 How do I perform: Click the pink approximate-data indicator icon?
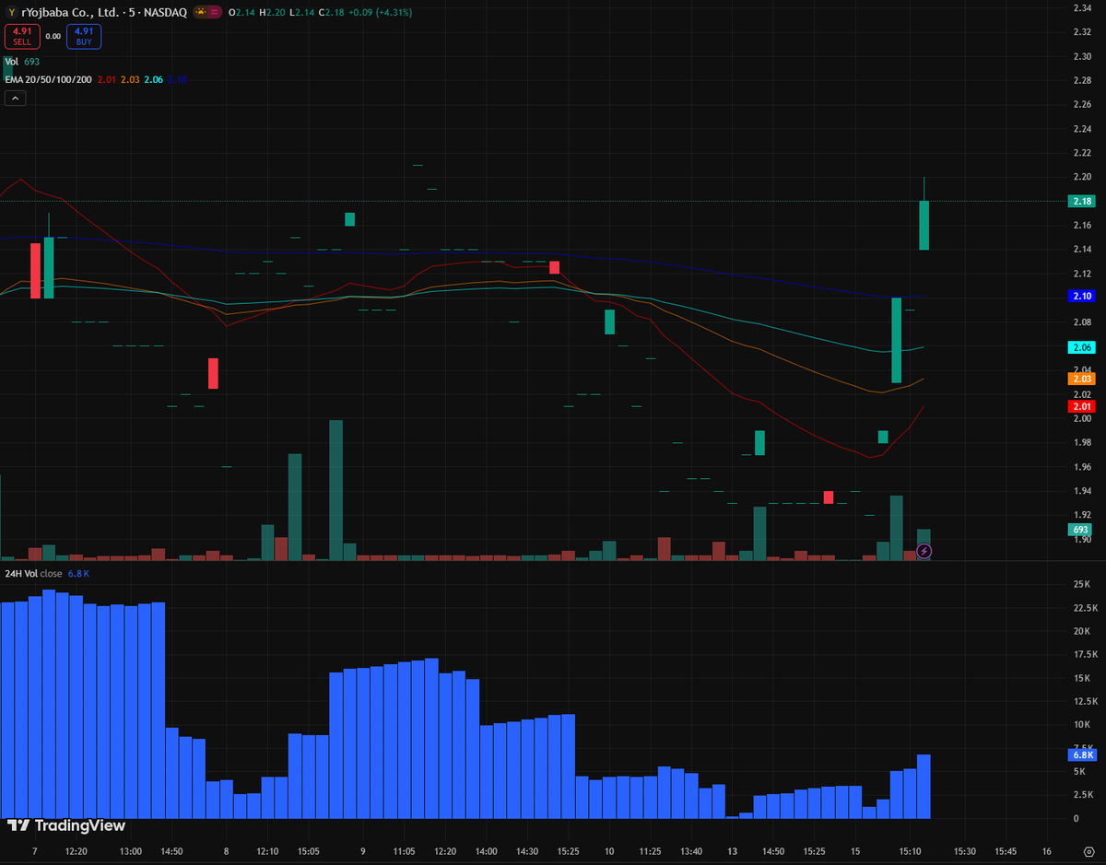point(215,12)
